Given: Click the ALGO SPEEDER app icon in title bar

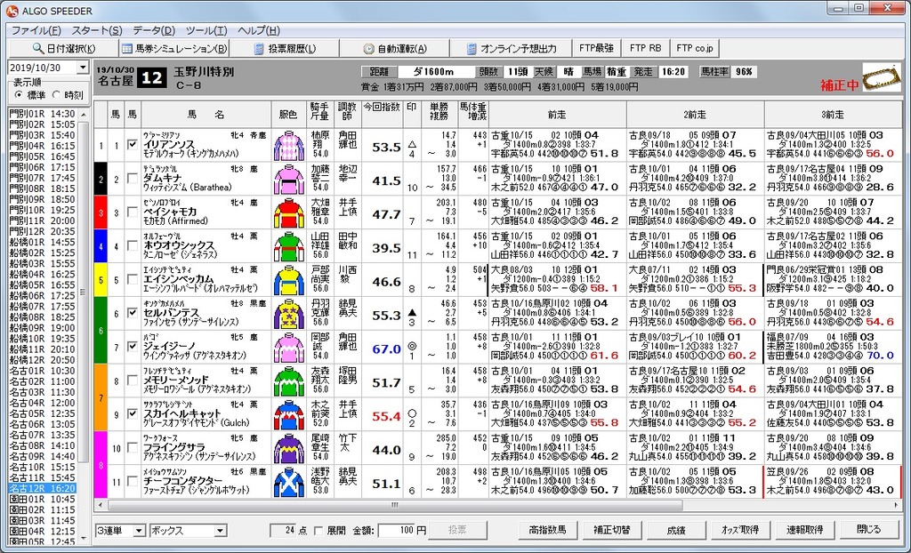Looking at the screenshot, I should pos(12,11).
